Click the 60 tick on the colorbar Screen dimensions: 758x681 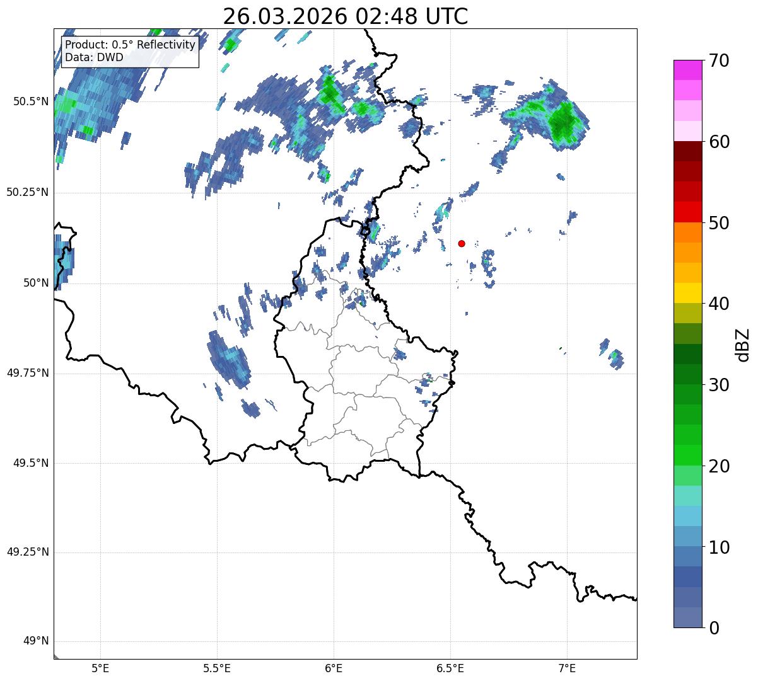coord(719,142)
